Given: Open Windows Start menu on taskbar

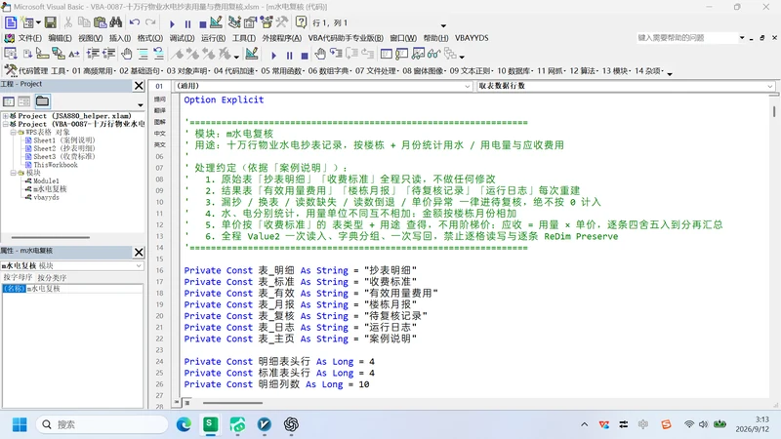Looking at the screenshot, I should [x=20, y=424].
